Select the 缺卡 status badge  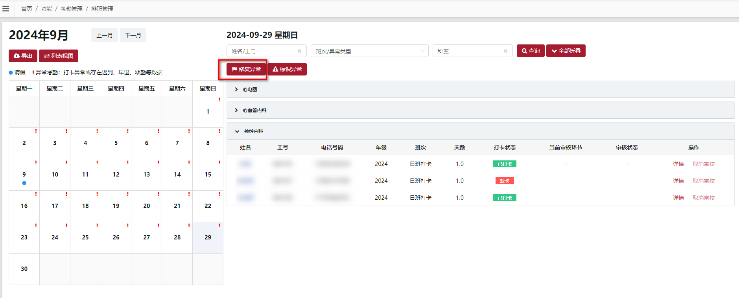[505, 181]
